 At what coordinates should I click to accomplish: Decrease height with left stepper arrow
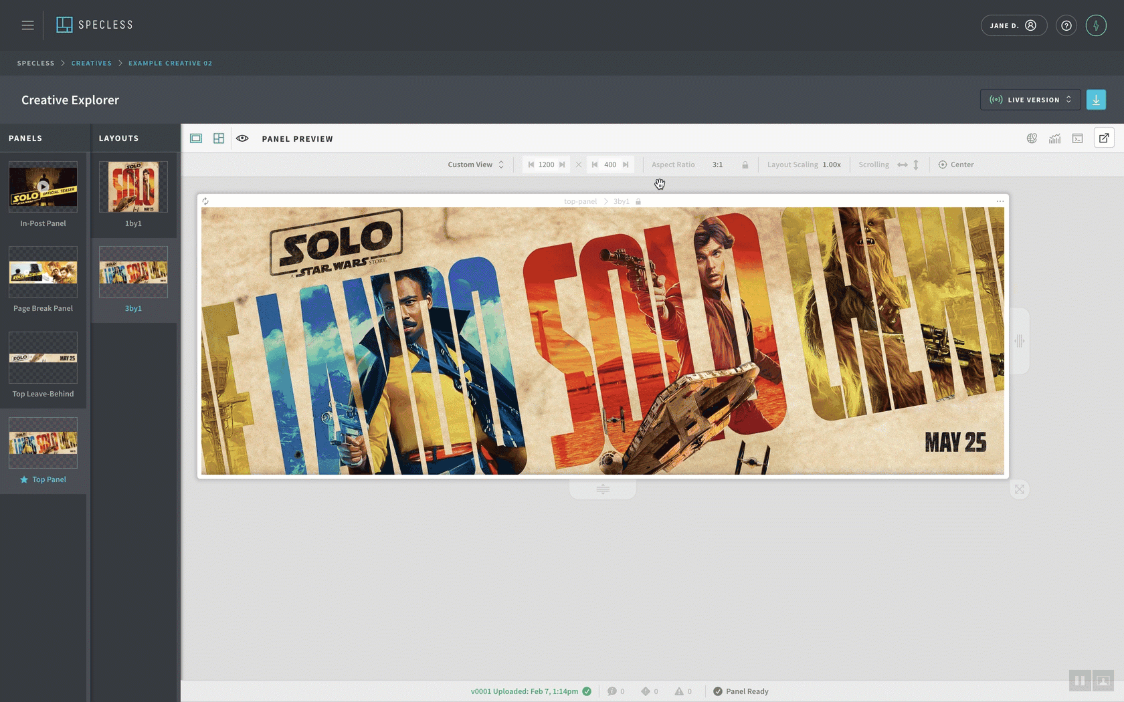coord(595,164)
